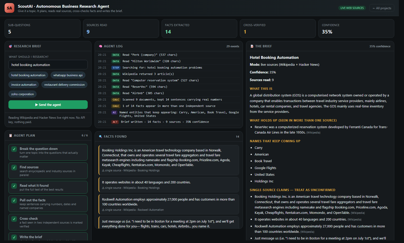Click the Agent Log panel icon
The height and width of the screenshot is (243, 404).
point(100,46)
